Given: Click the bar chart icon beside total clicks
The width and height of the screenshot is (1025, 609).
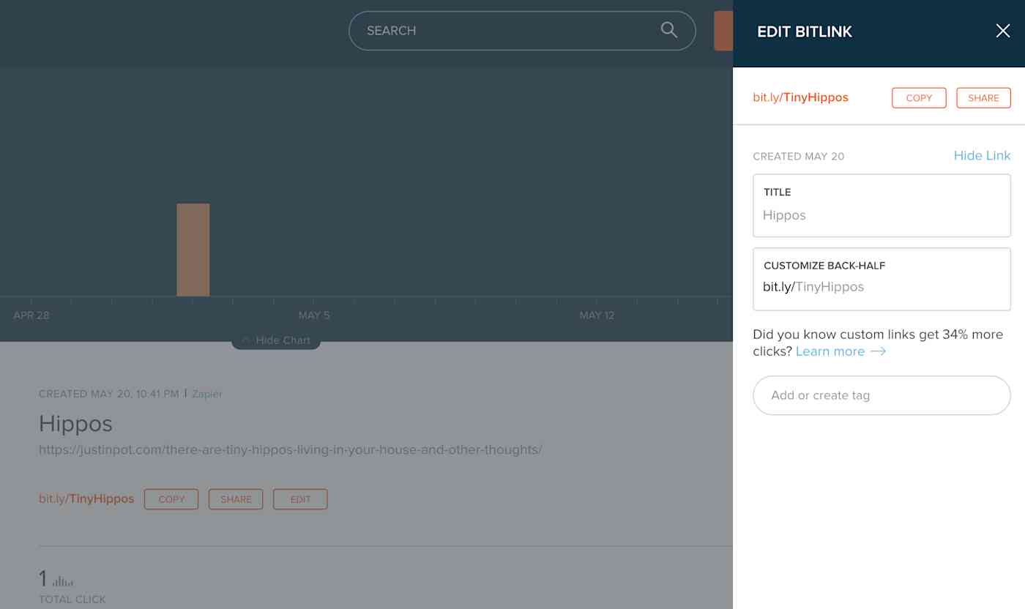Looking at the screenshot, I should click(63, 580).
